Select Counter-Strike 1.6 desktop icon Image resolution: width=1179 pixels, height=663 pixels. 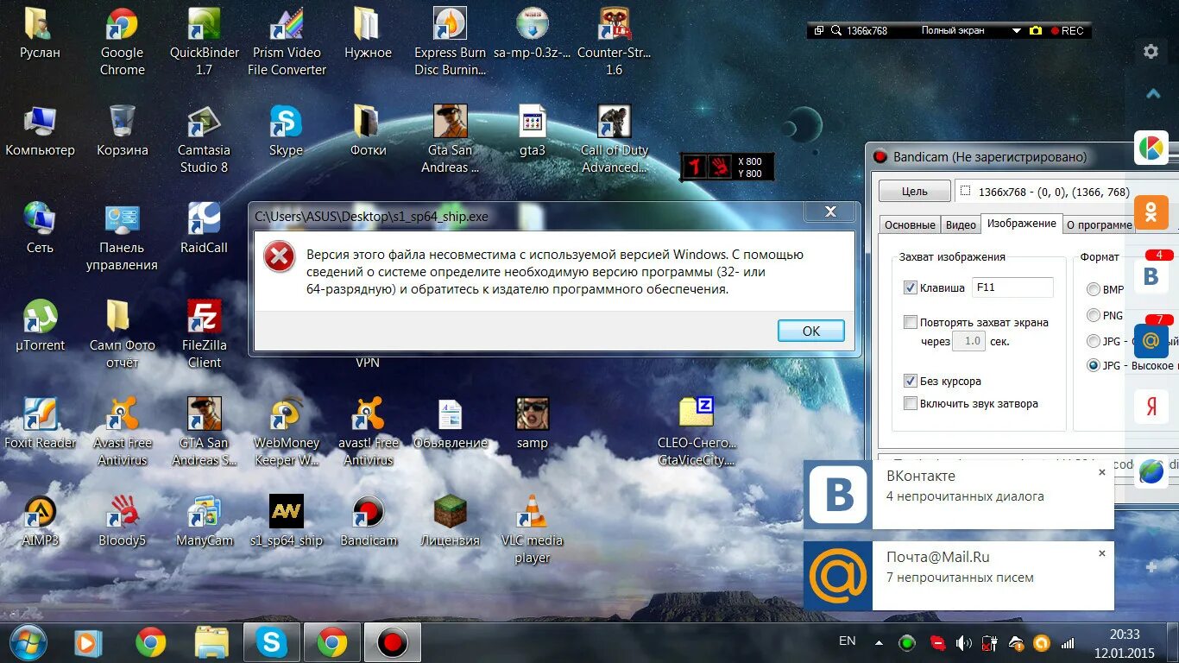tap(614, 41)
